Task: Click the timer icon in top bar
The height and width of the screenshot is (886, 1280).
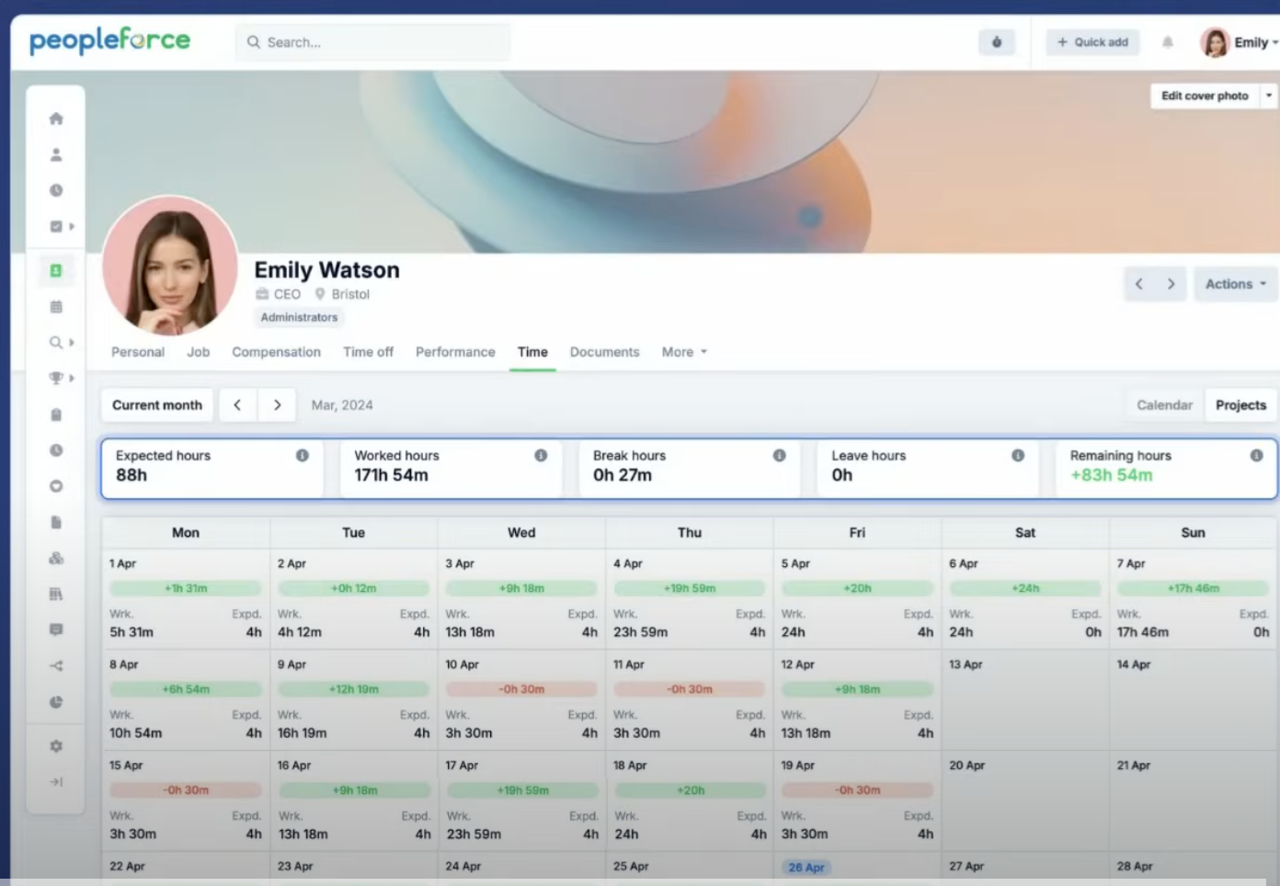Action: pos(996,42)
